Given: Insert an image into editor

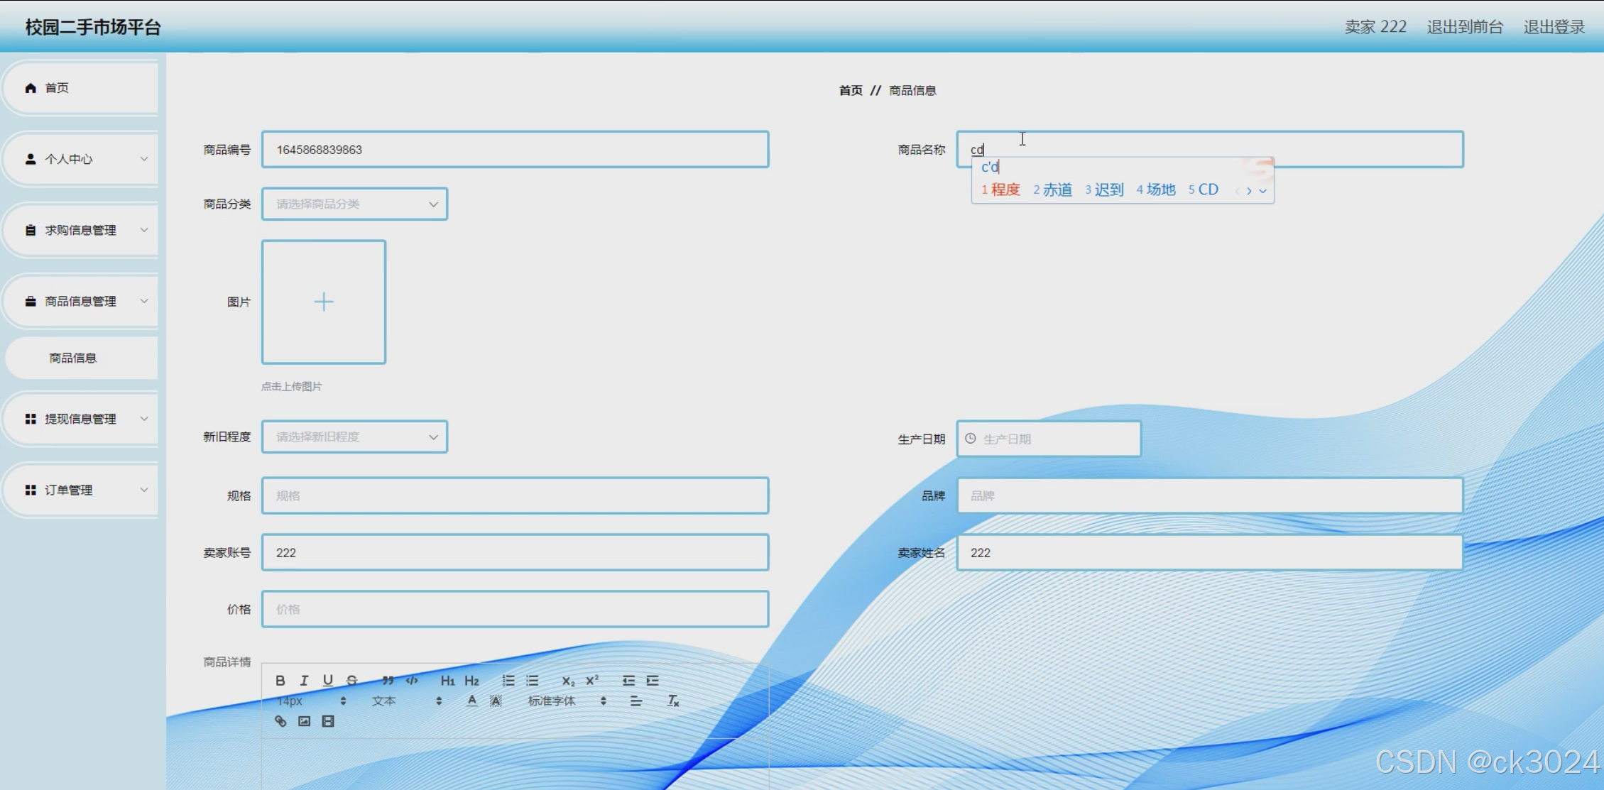Looking at the screenshot, I should click(x=304, y=721).
